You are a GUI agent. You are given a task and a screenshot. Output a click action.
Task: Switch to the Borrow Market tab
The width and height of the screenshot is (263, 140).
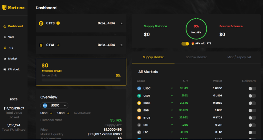pyautogui.click(x=196, y=57)
